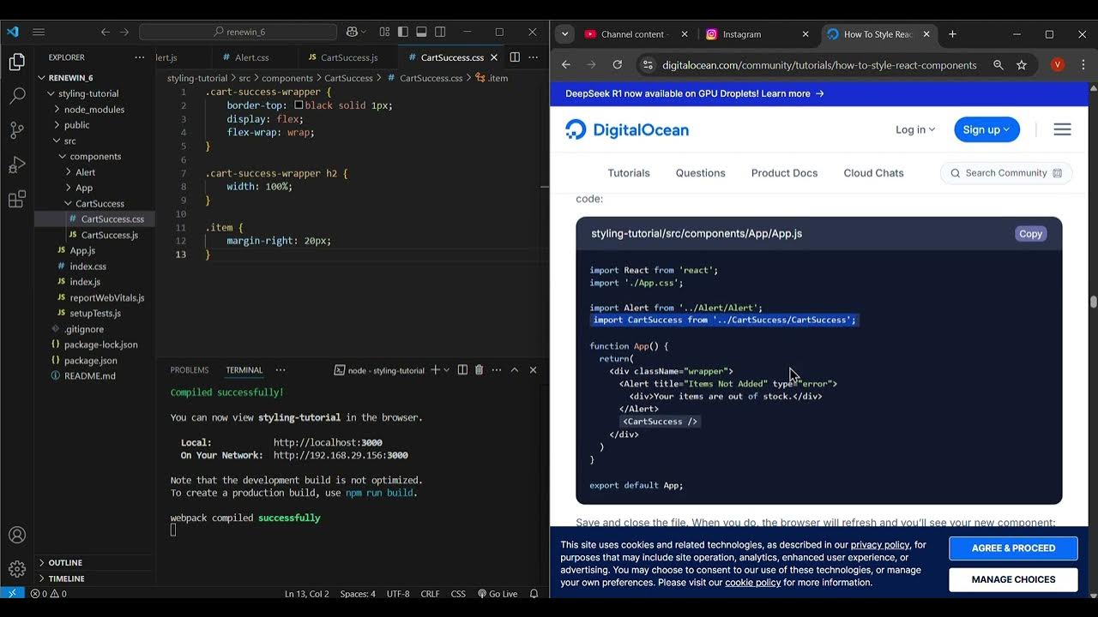
Task: Close the CartSuccess.css editor tab
Action: tap(494, 57)
